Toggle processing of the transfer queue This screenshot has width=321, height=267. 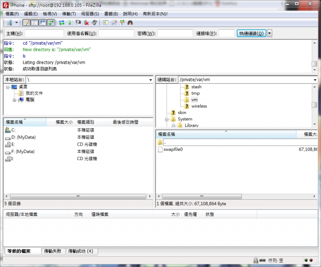[x=70, y=23]
